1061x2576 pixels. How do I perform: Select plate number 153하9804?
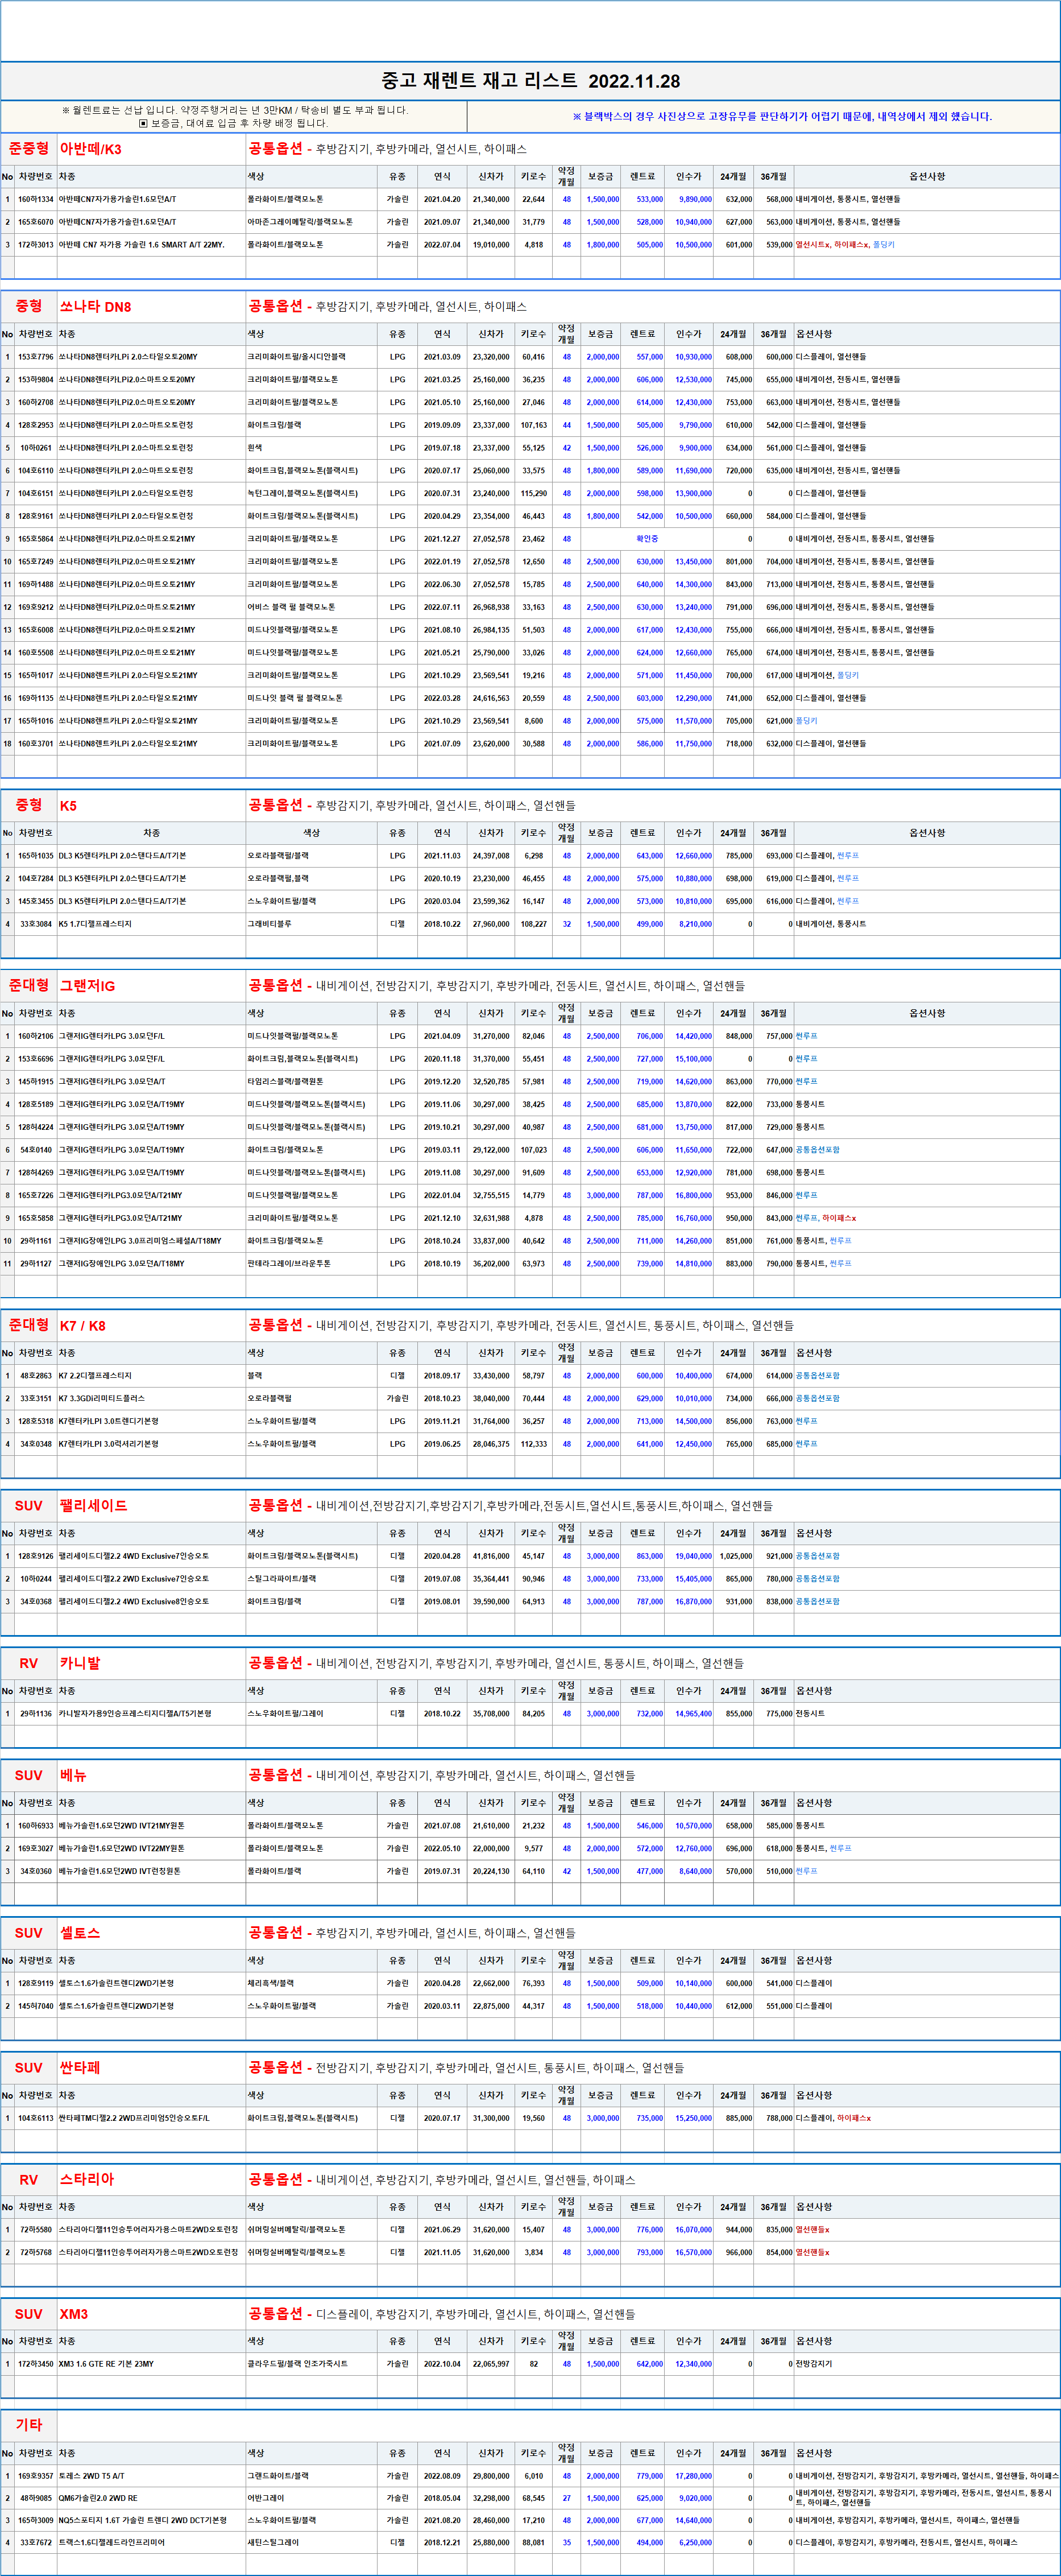pos(36,380)
